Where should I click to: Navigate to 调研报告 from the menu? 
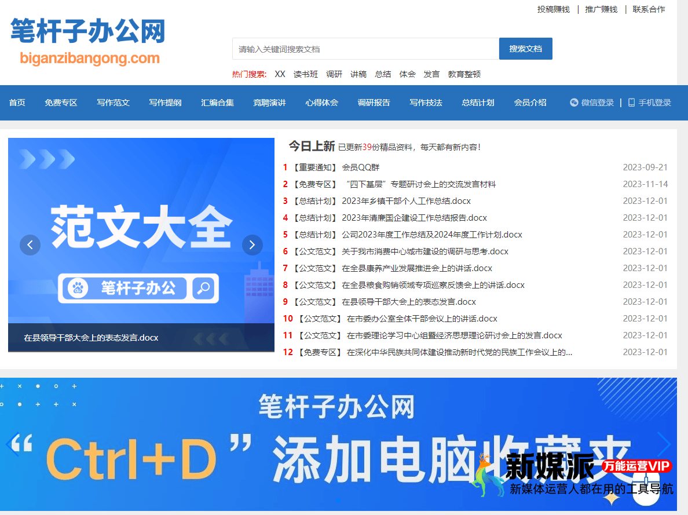pyautogui.click(x=374, y=103)
